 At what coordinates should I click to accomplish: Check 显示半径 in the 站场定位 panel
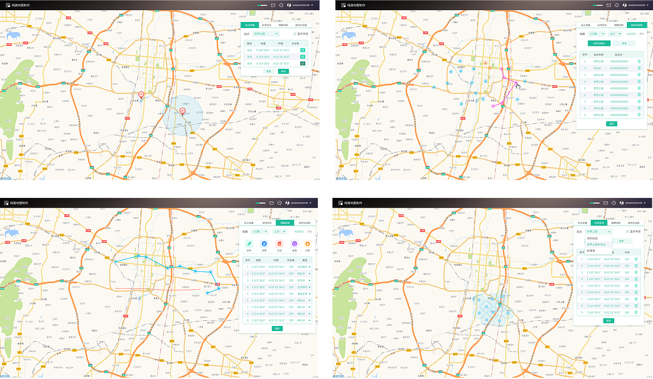(628, 231)
